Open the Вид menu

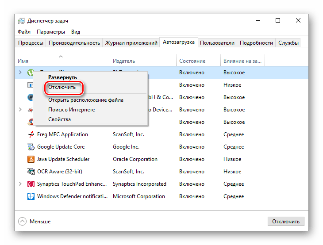(x=76, y=32)
